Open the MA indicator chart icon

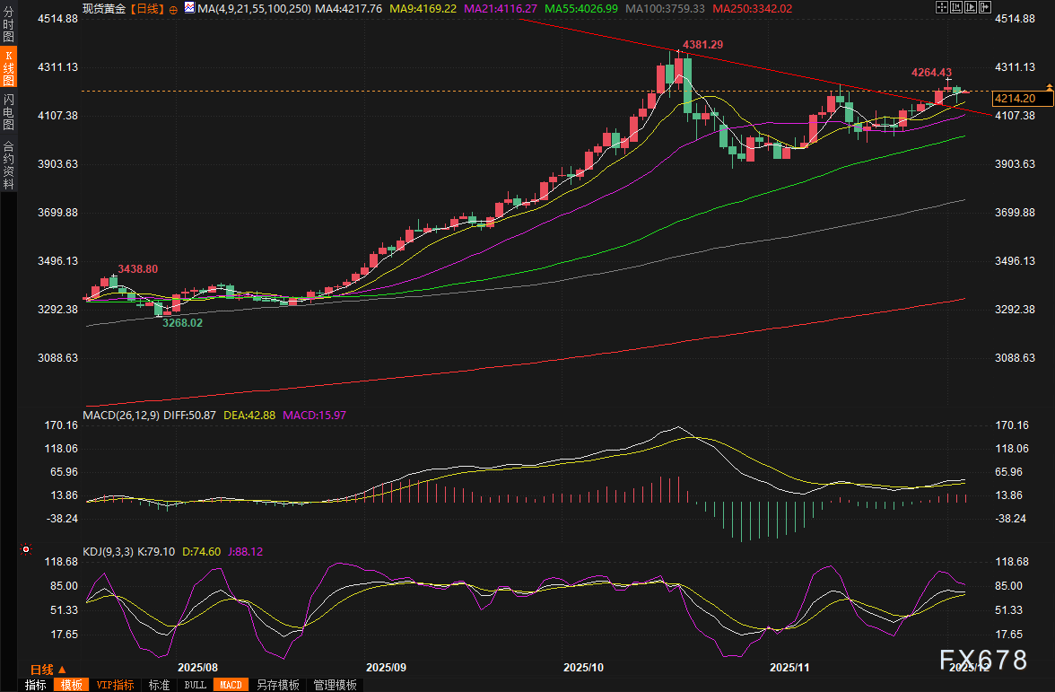point(188,8)
